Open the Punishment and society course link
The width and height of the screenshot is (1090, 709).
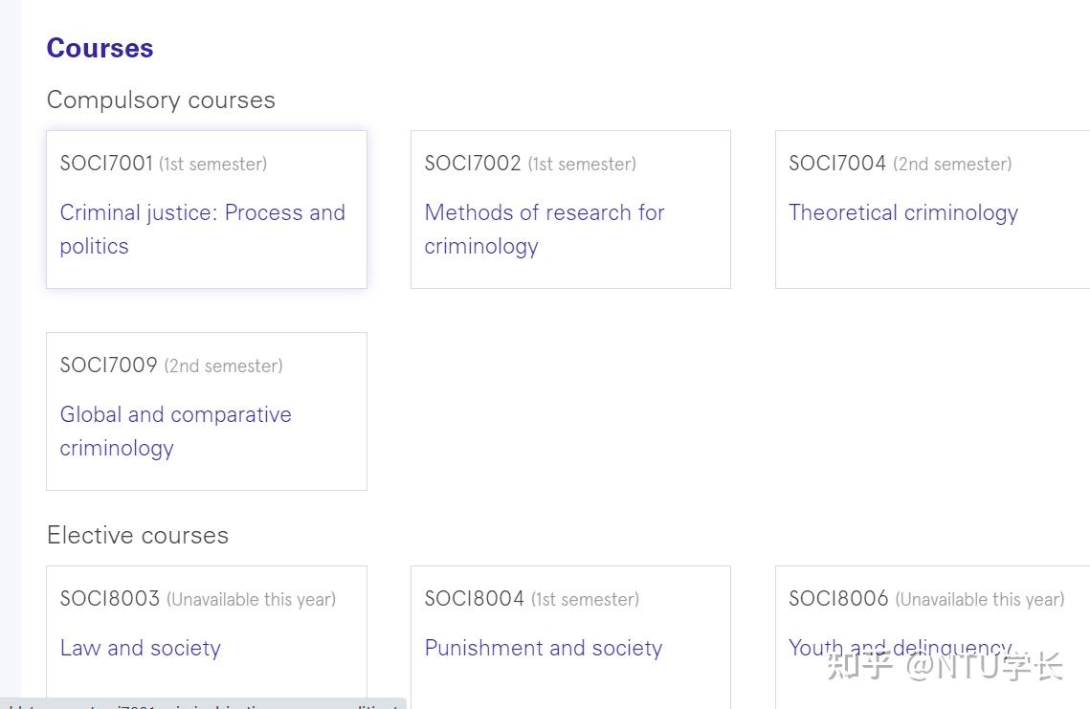click(x=543, y=649)
